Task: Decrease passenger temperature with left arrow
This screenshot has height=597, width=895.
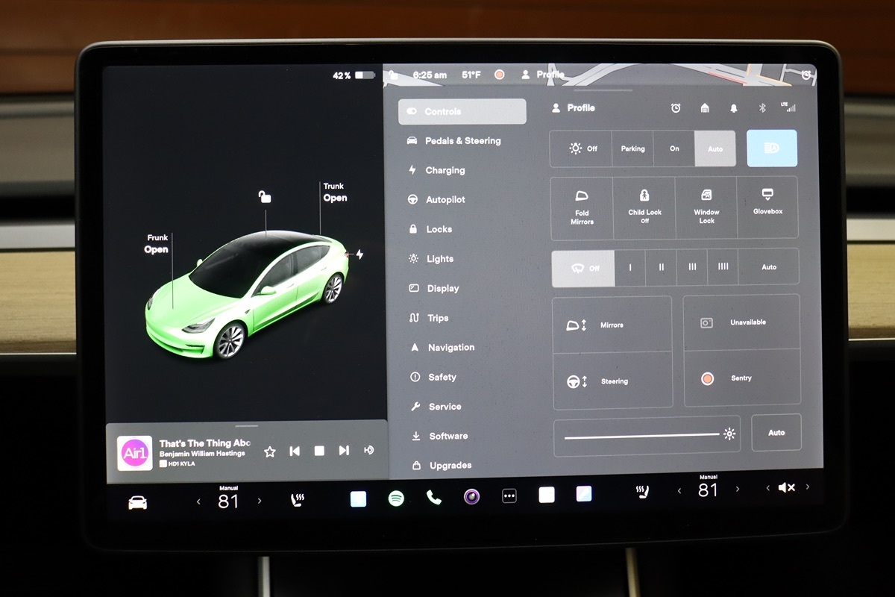Action: 679,490
